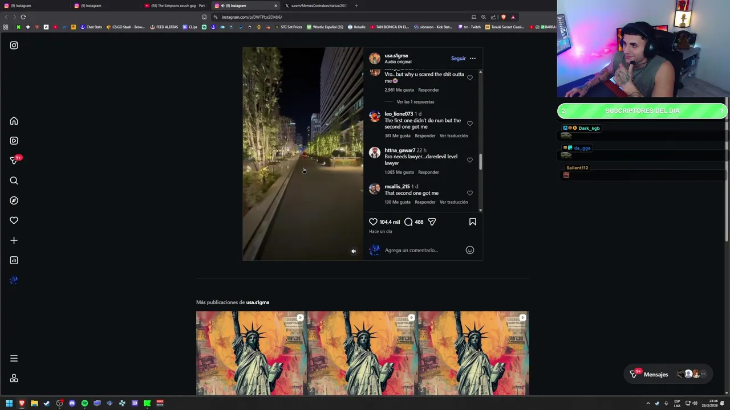Open post options three-dots menu
730x410 pixels.
click(x=473, y=58)
